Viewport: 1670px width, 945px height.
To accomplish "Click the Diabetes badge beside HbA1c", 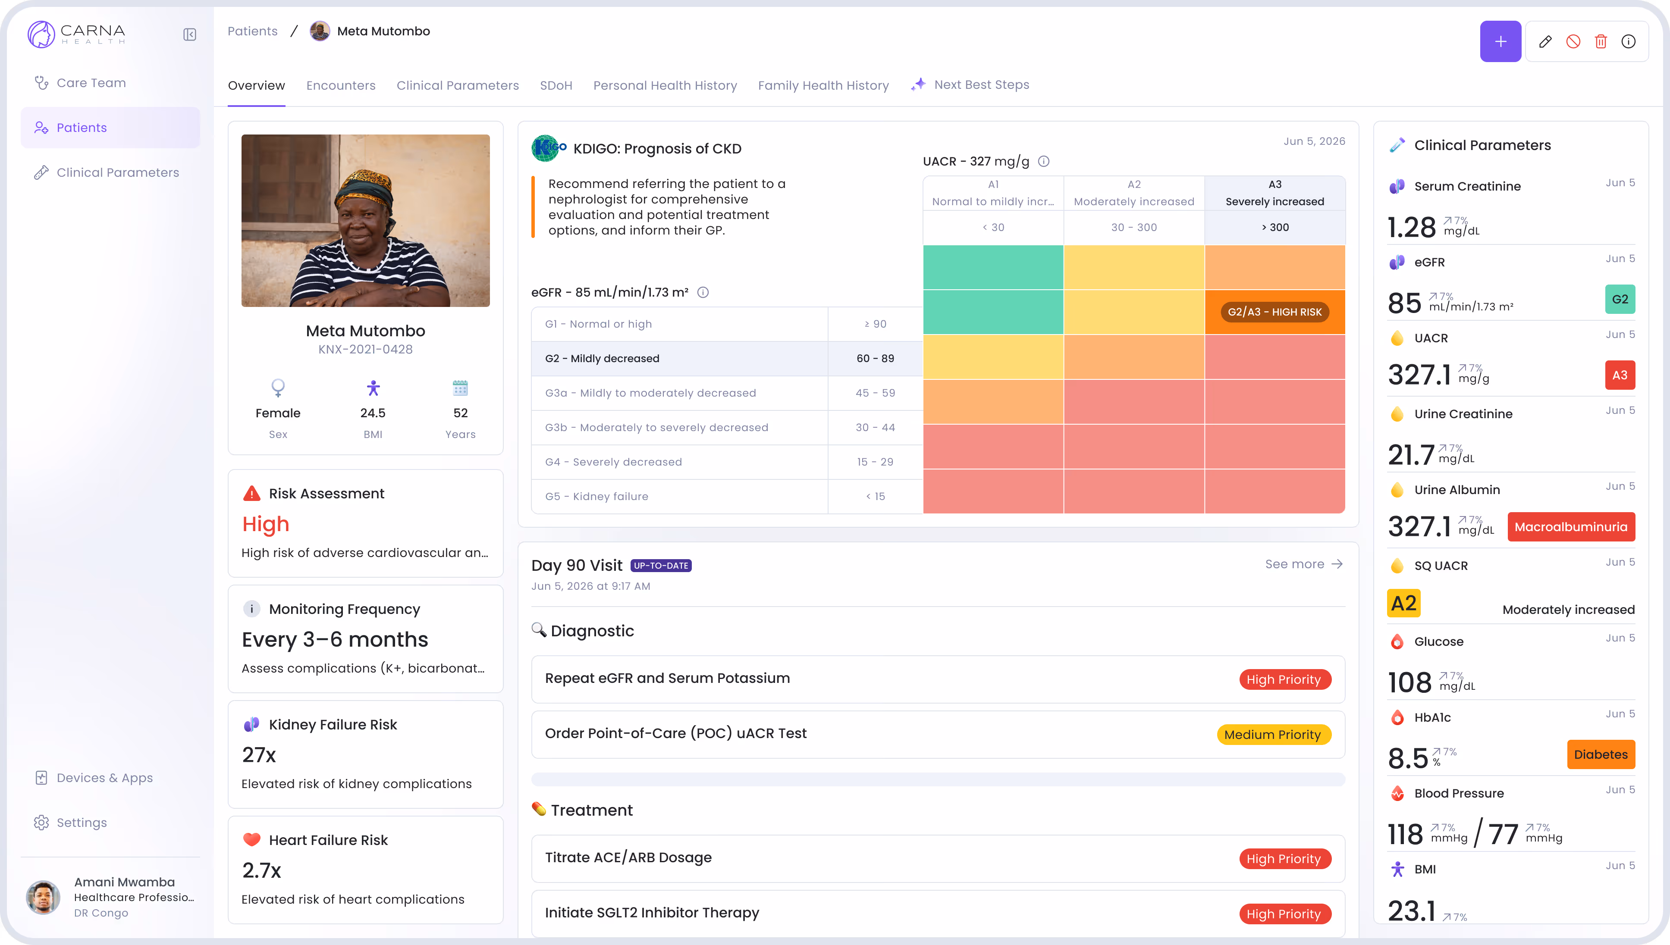I will 1601,754.
